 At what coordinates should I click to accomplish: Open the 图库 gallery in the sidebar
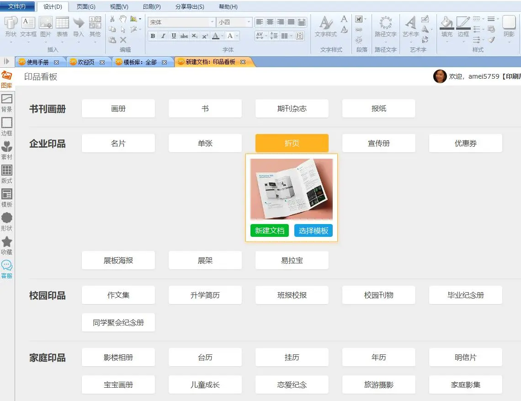coord(7,79)
